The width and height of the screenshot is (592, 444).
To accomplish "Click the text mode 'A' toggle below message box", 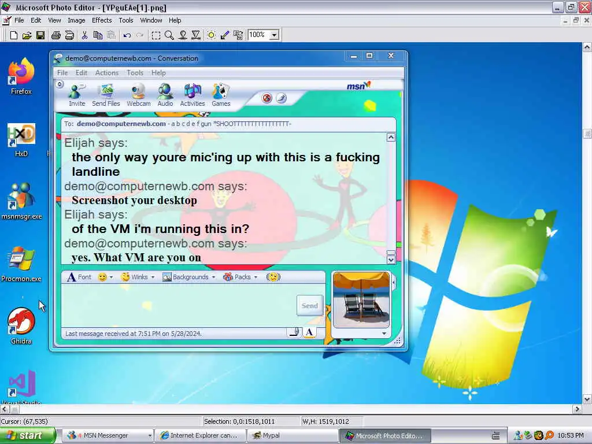I will (309, 332).
